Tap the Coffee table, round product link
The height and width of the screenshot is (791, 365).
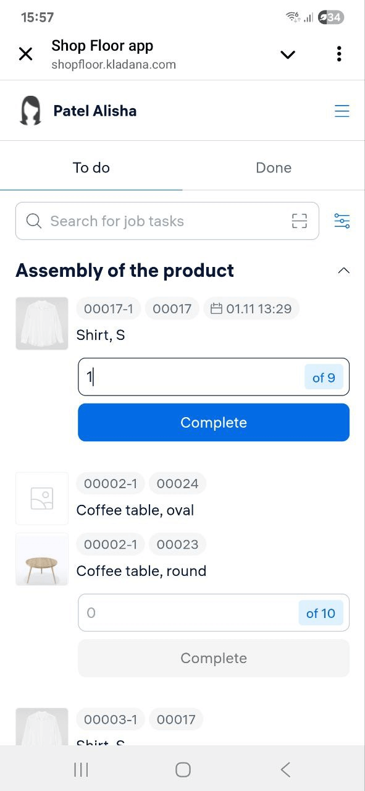tap(141, 570)
